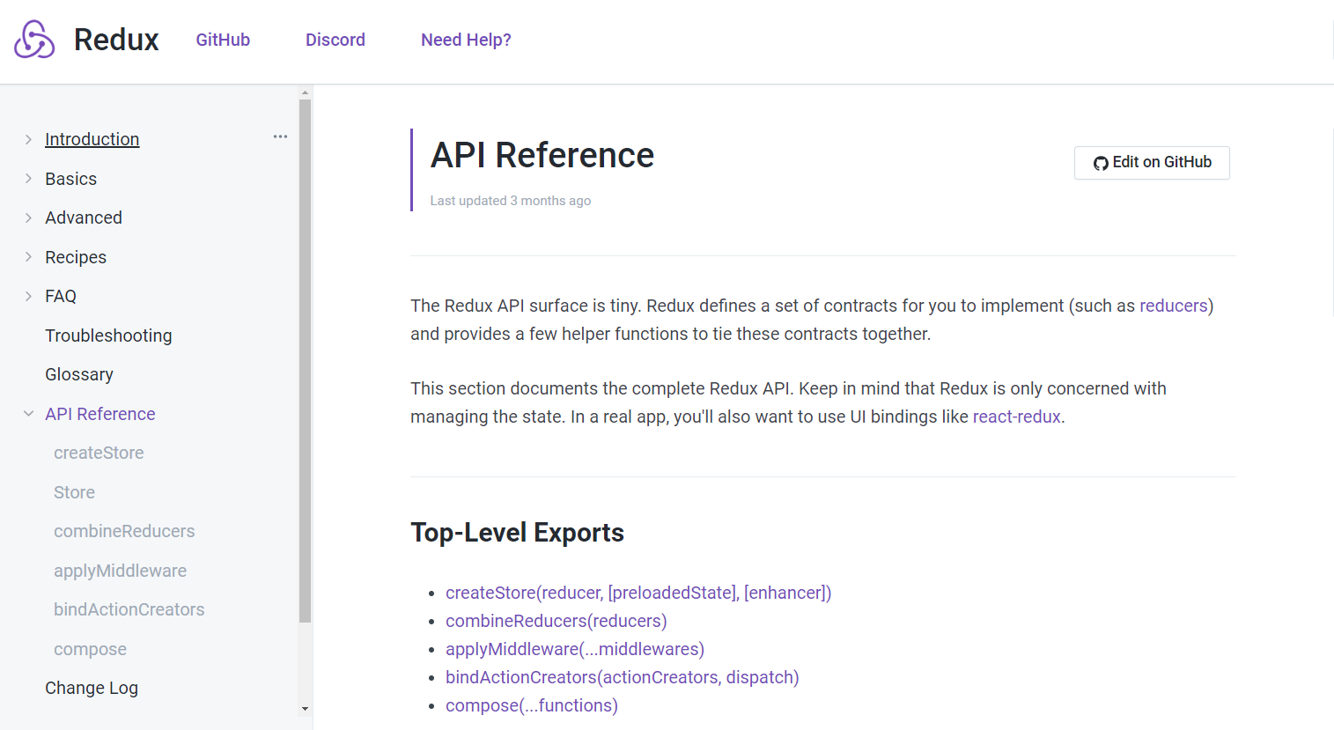Open applyMiddleware in the sidebar

(120, 571)
